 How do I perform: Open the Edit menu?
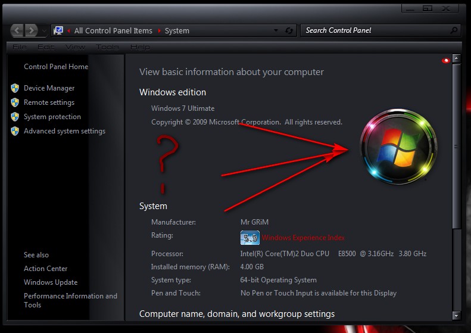click(46, 47)
